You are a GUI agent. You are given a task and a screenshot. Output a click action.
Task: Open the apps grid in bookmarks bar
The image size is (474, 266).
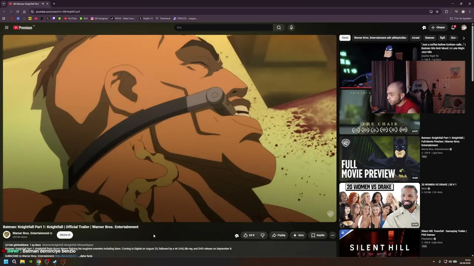coord(4,18)
